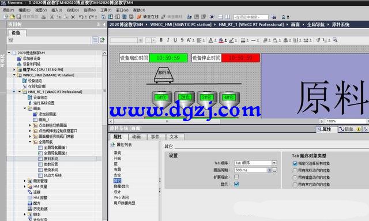Toggle the 带有其它动作的对象 checkbox

click(295, 185)
